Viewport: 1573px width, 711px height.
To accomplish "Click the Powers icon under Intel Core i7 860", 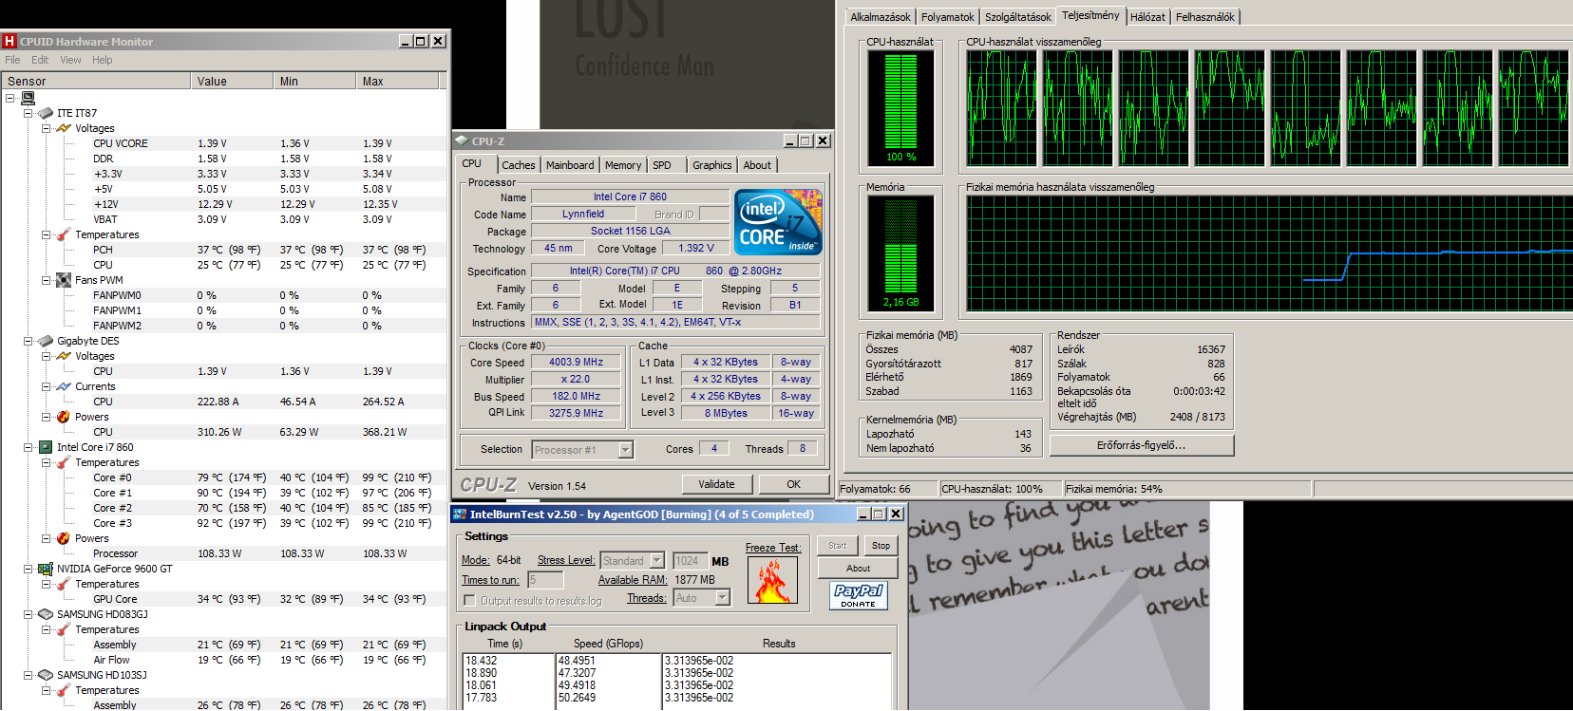I will pos(64,538).
